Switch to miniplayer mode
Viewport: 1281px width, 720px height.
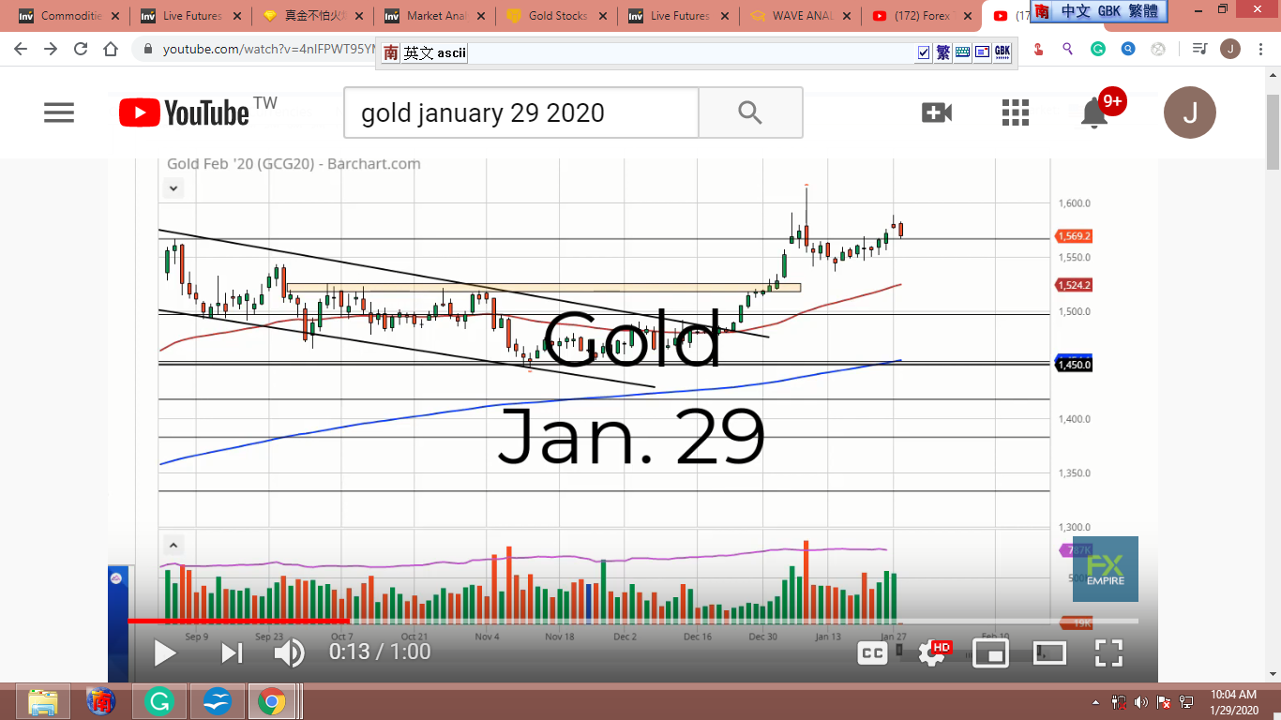click(990, 653)
